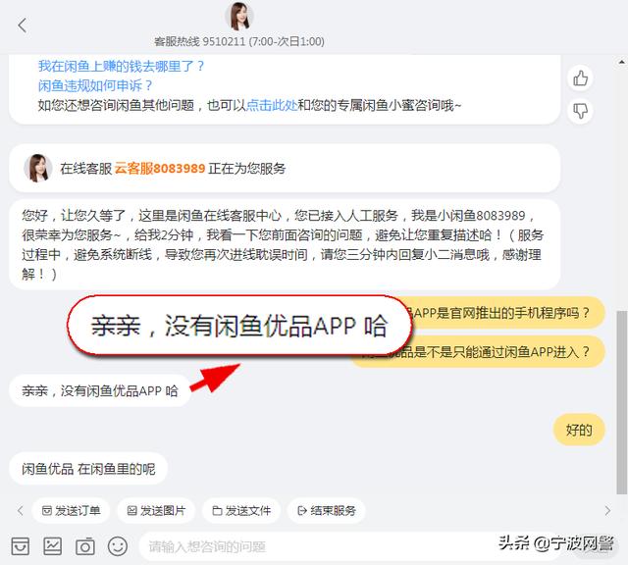Open the picture icon in bottom toolbar
Screen dimensions: 628x565
pyautogui.click(x=52, y=545)
